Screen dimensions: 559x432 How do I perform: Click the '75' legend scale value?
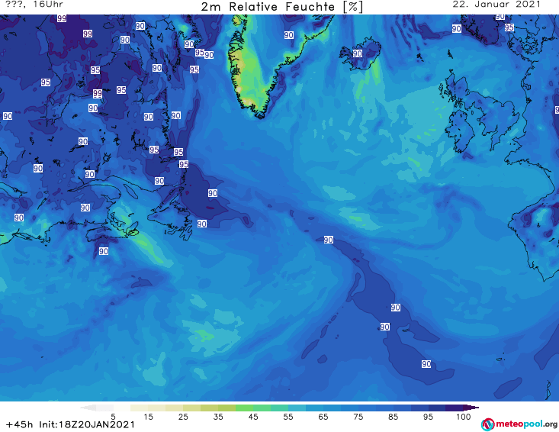click(x=358, y=417)
